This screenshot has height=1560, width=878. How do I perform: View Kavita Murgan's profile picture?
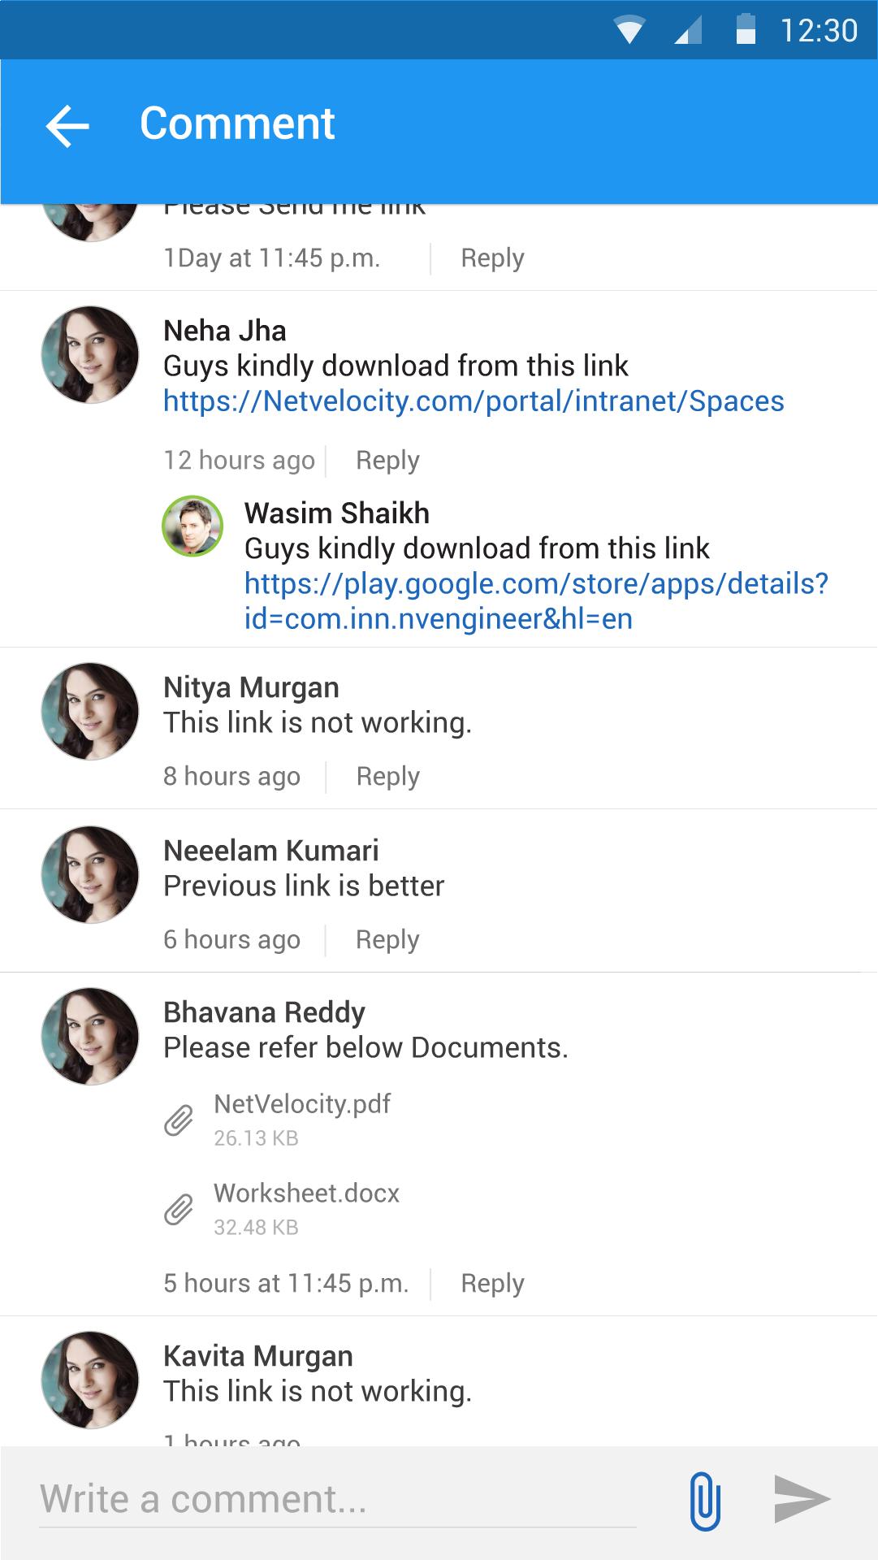[90, 1380]
